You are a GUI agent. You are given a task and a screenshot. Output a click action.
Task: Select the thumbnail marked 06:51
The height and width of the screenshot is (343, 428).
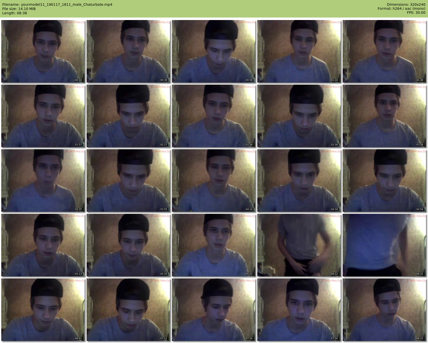[43, 310]
